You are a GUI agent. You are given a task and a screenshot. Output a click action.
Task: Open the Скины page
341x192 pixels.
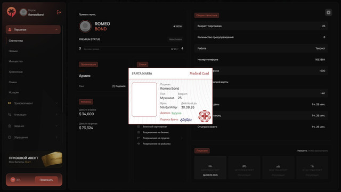[13, 82]
